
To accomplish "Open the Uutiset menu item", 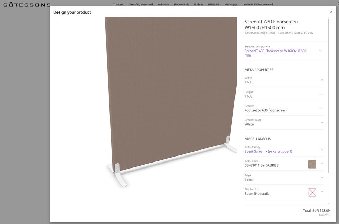I will pos(198,4).
